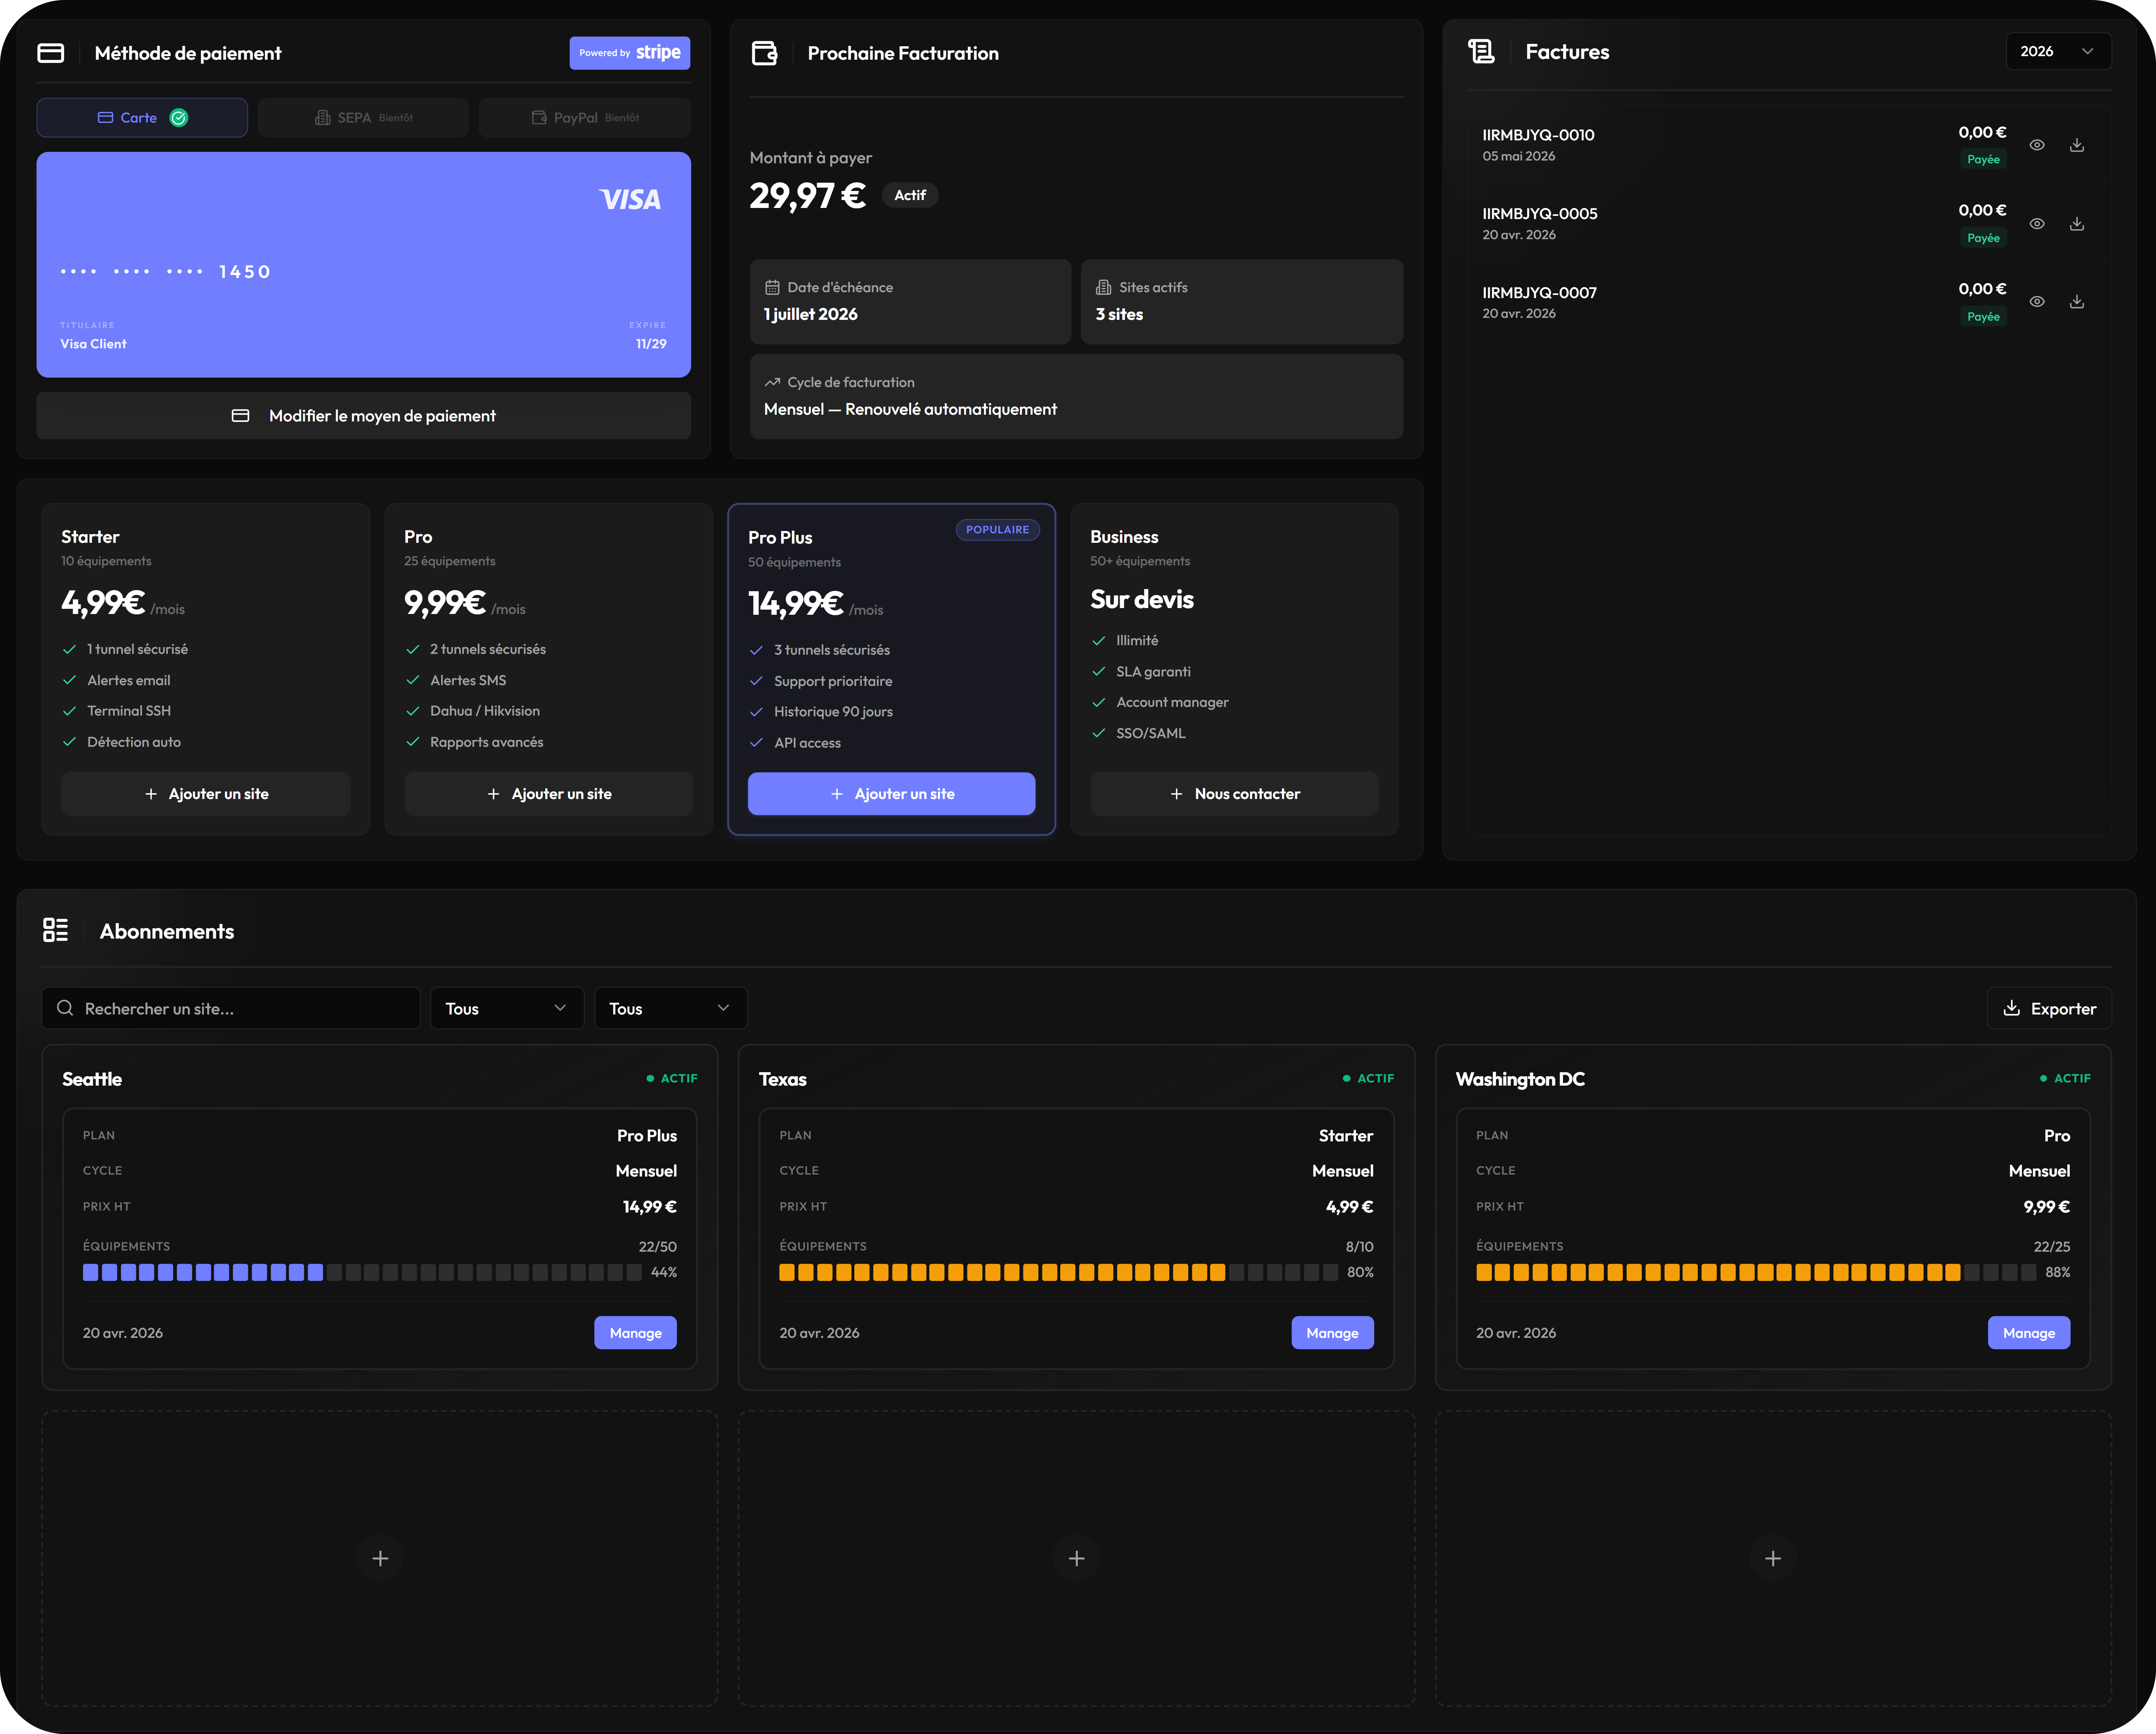This screenshot has height=1734, width=2156.
Task: Click the blue Visa card preview
Action: [x=364, y=265]
